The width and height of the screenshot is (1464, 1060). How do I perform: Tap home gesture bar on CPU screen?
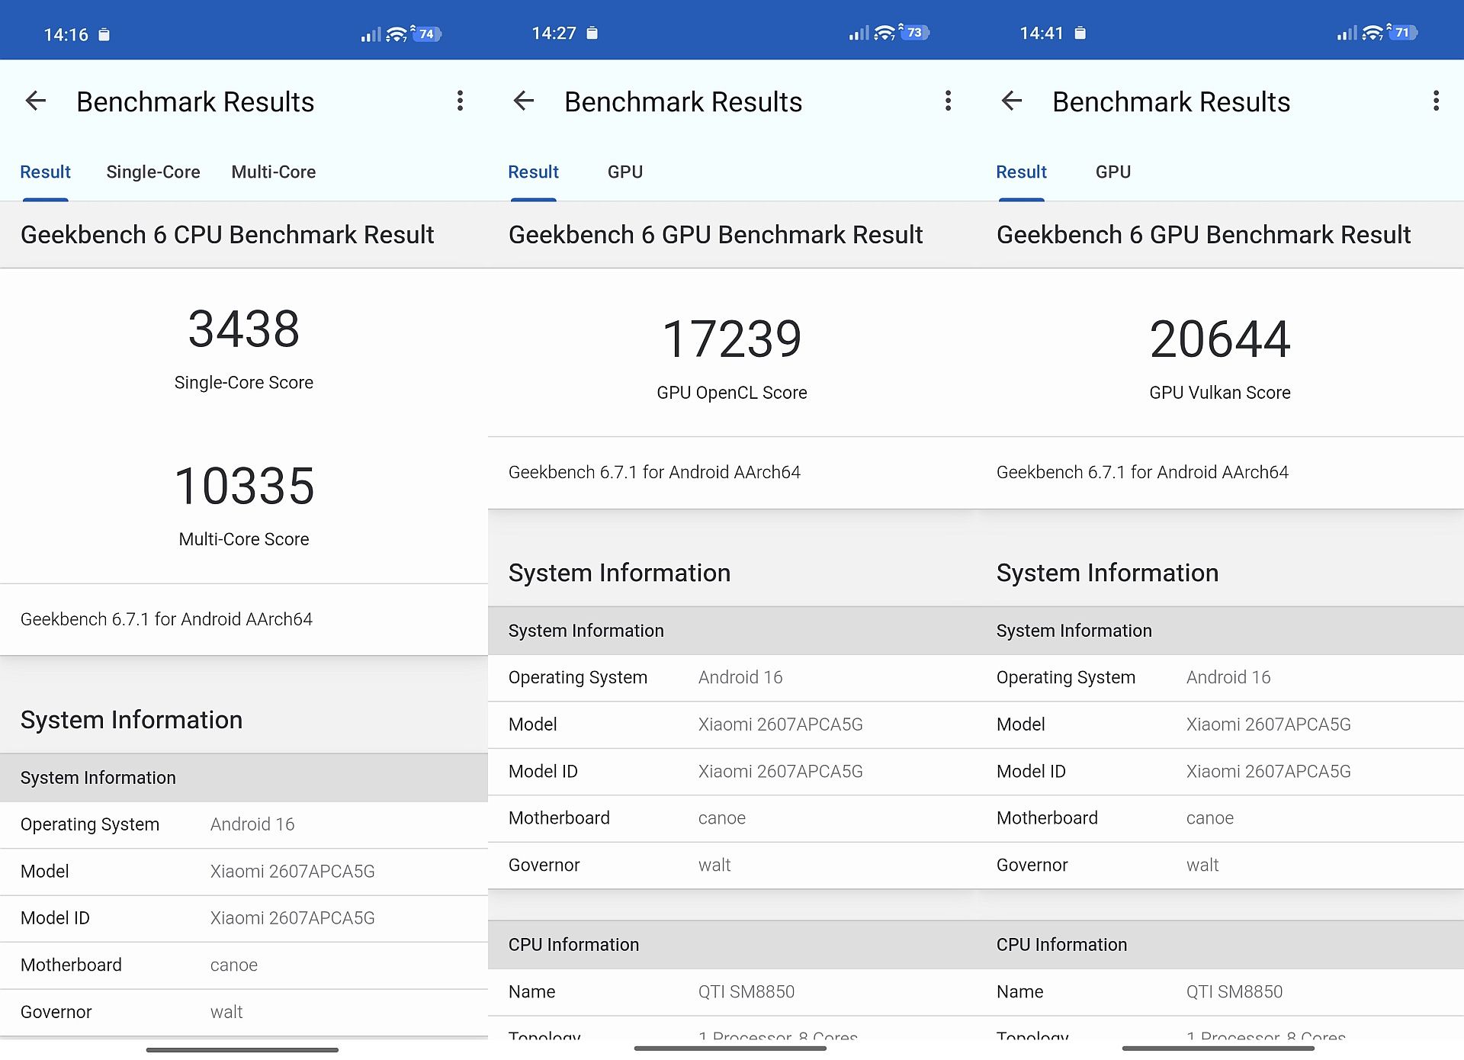pyautogui.click(x=242, y=1050)
